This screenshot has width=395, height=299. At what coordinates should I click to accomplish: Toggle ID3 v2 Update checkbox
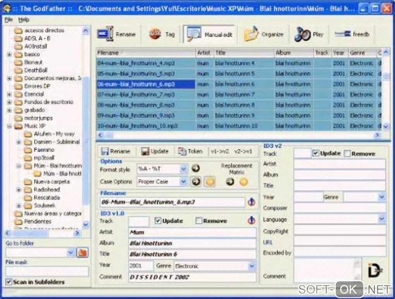tap(316, 153)
